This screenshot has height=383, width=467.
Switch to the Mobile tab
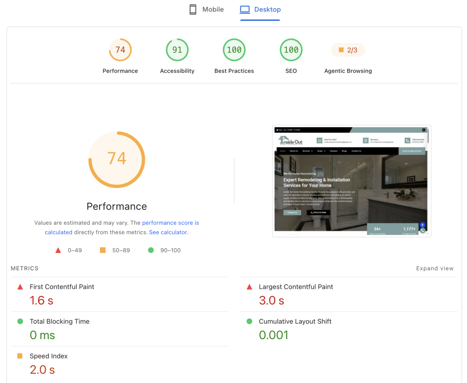pos(206,10)
